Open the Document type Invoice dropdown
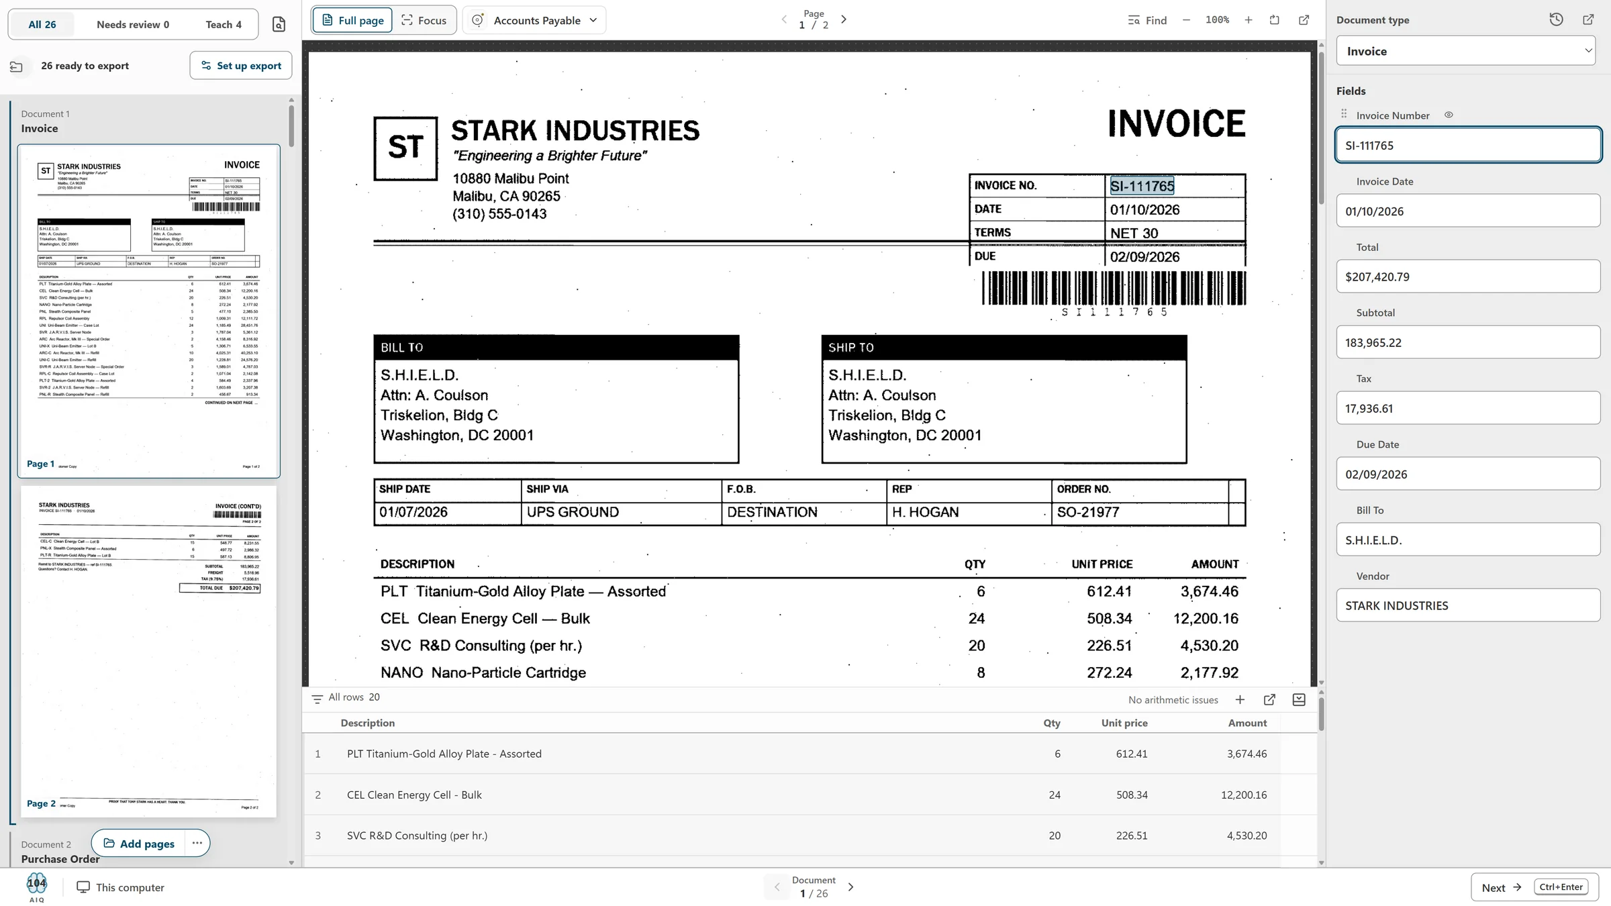Viewport: 1611px width, 906px height. [x=1466, y=51]
